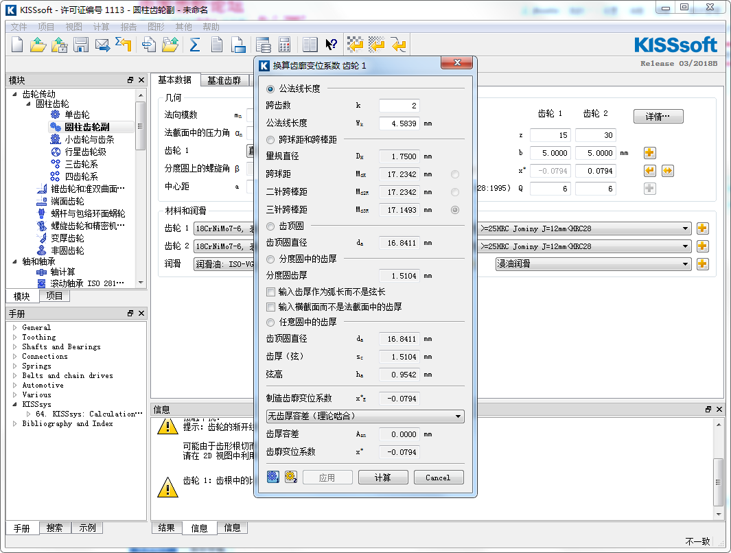Float the module panel with dock icon

click(130, 80)
